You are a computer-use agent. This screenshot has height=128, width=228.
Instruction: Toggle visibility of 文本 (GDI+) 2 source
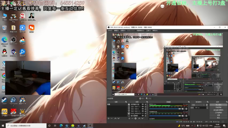coord(143,111)
